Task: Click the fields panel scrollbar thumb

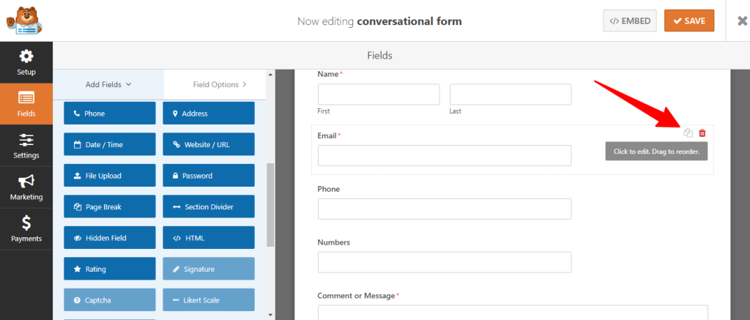Action: coord(270,205)
